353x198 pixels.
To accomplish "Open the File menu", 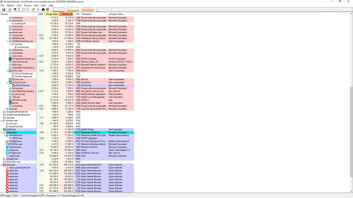I will point(2,5).
